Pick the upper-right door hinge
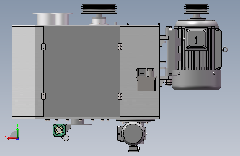Viewport: 240px width, 156px height. 120,47
